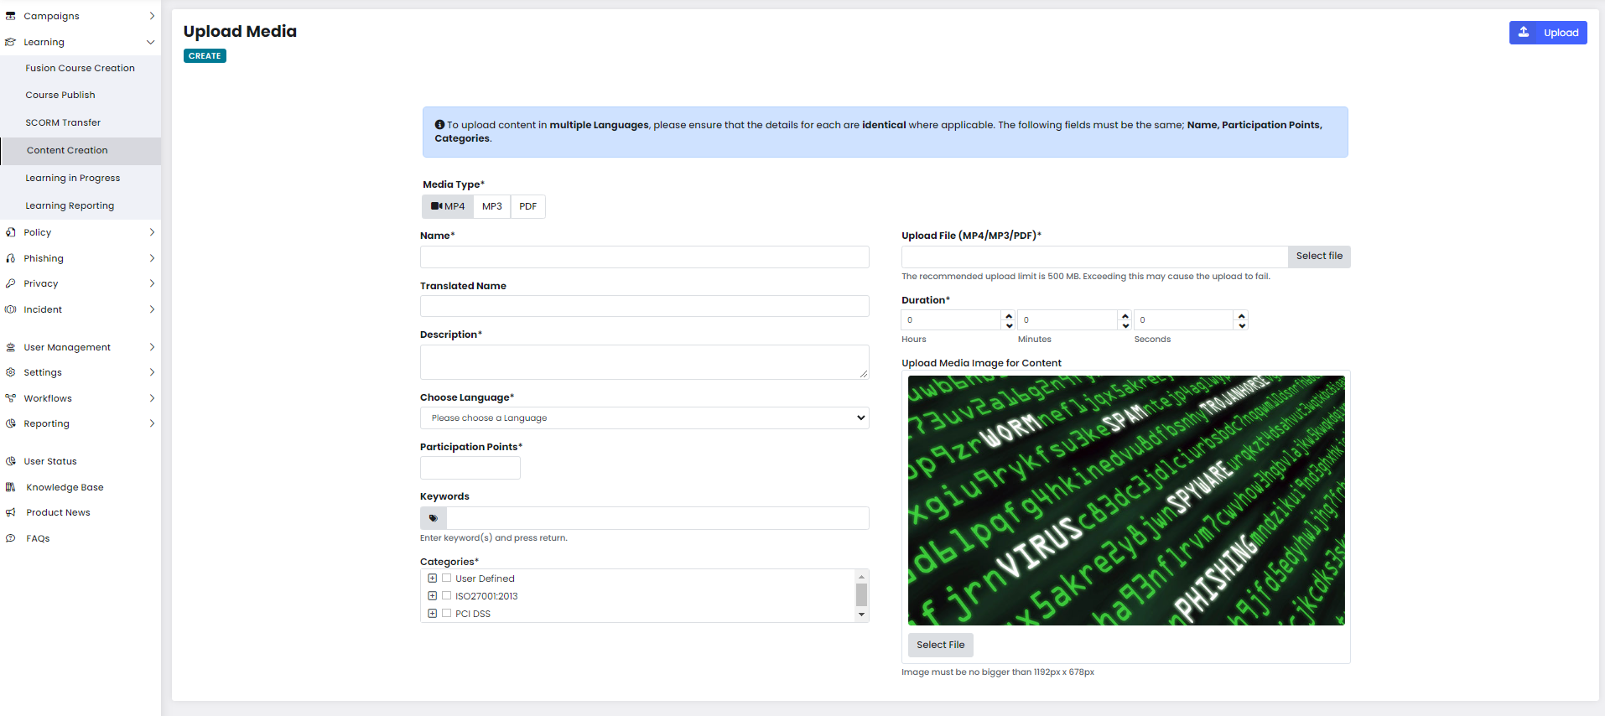Check the ISO27001:2013 category
Screen dimensions: 1605x716
click(x=446, y=595)
